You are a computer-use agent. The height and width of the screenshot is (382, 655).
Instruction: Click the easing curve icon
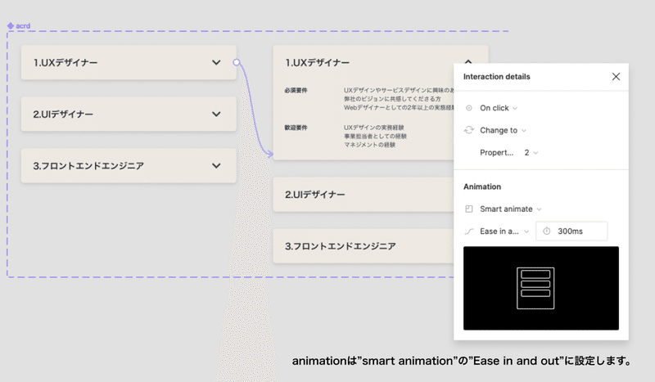coord(469,231)
